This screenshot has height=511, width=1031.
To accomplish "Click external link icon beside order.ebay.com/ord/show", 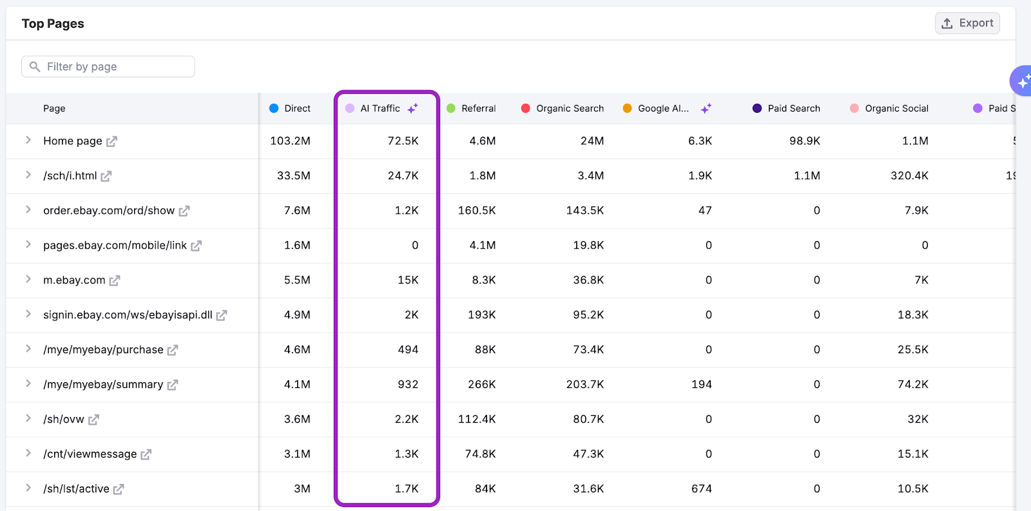I will pyautogui.click(x=184, y=211).
